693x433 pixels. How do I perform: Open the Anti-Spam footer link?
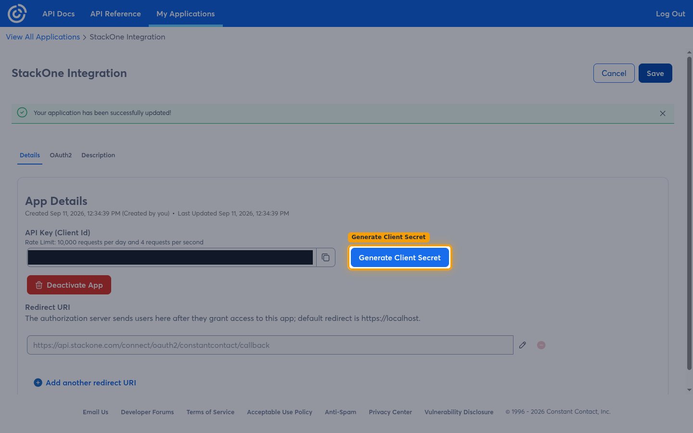tap(340, 412)
